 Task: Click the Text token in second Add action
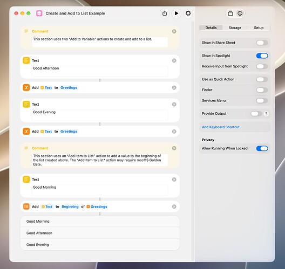(46, 132)
